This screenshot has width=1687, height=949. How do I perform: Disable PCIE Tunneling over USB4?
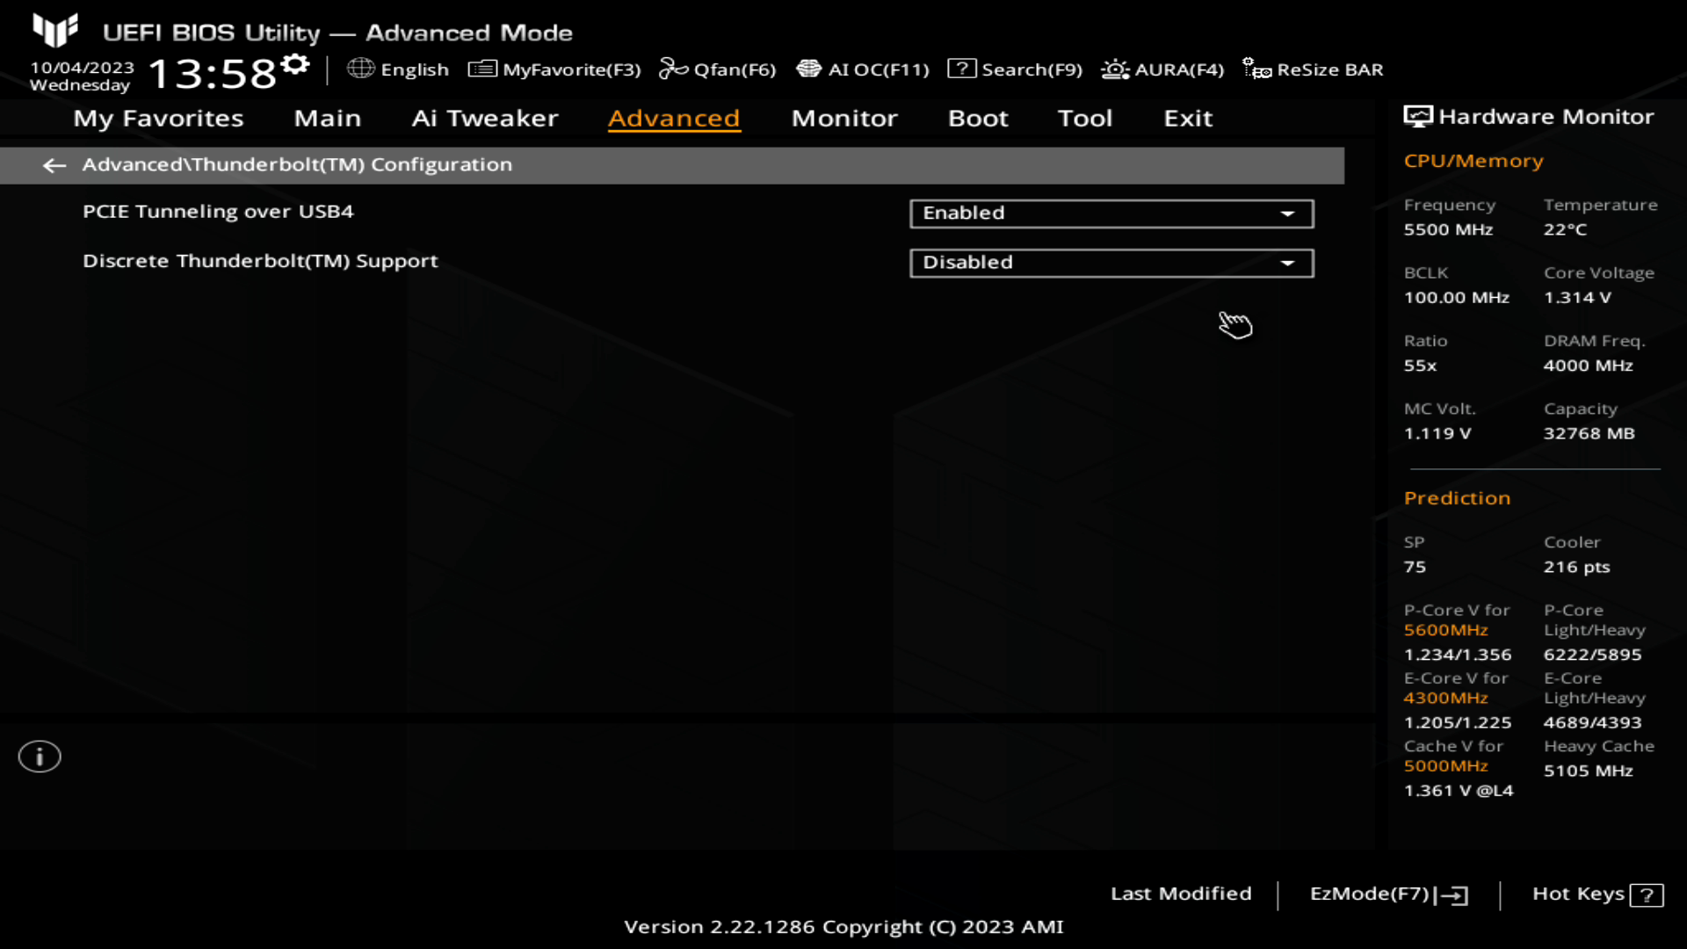tap(1109, 212)
